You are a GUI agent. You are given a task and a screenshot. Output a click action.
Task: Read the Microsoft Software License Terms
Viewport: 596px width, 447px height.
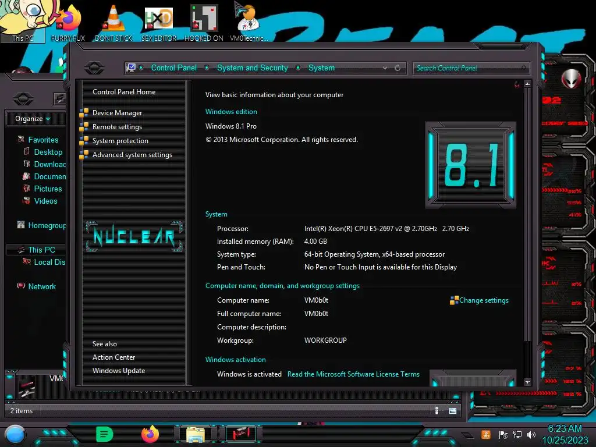(x=353, y=374)
